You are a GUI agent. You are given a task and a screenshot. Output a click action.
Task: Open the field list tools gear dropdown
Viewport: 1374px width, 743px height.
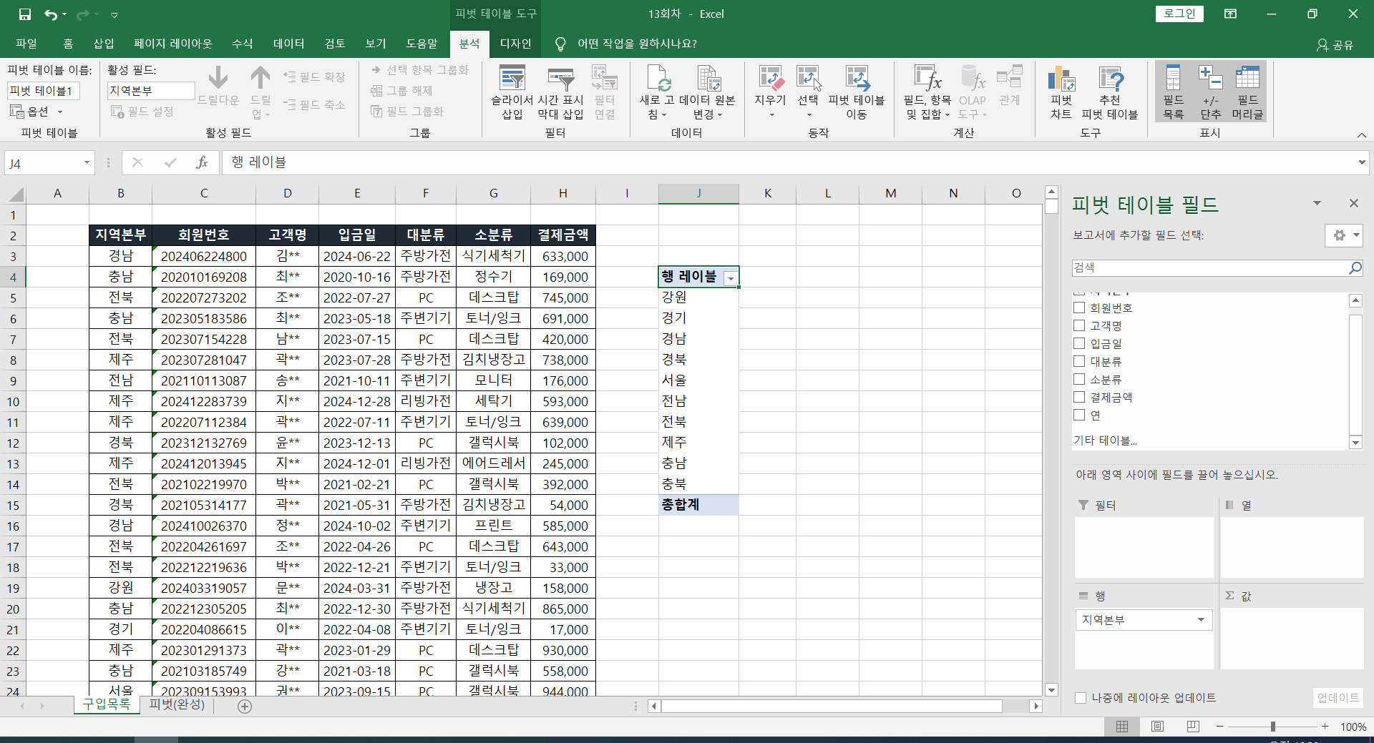tap(1344, 235)
